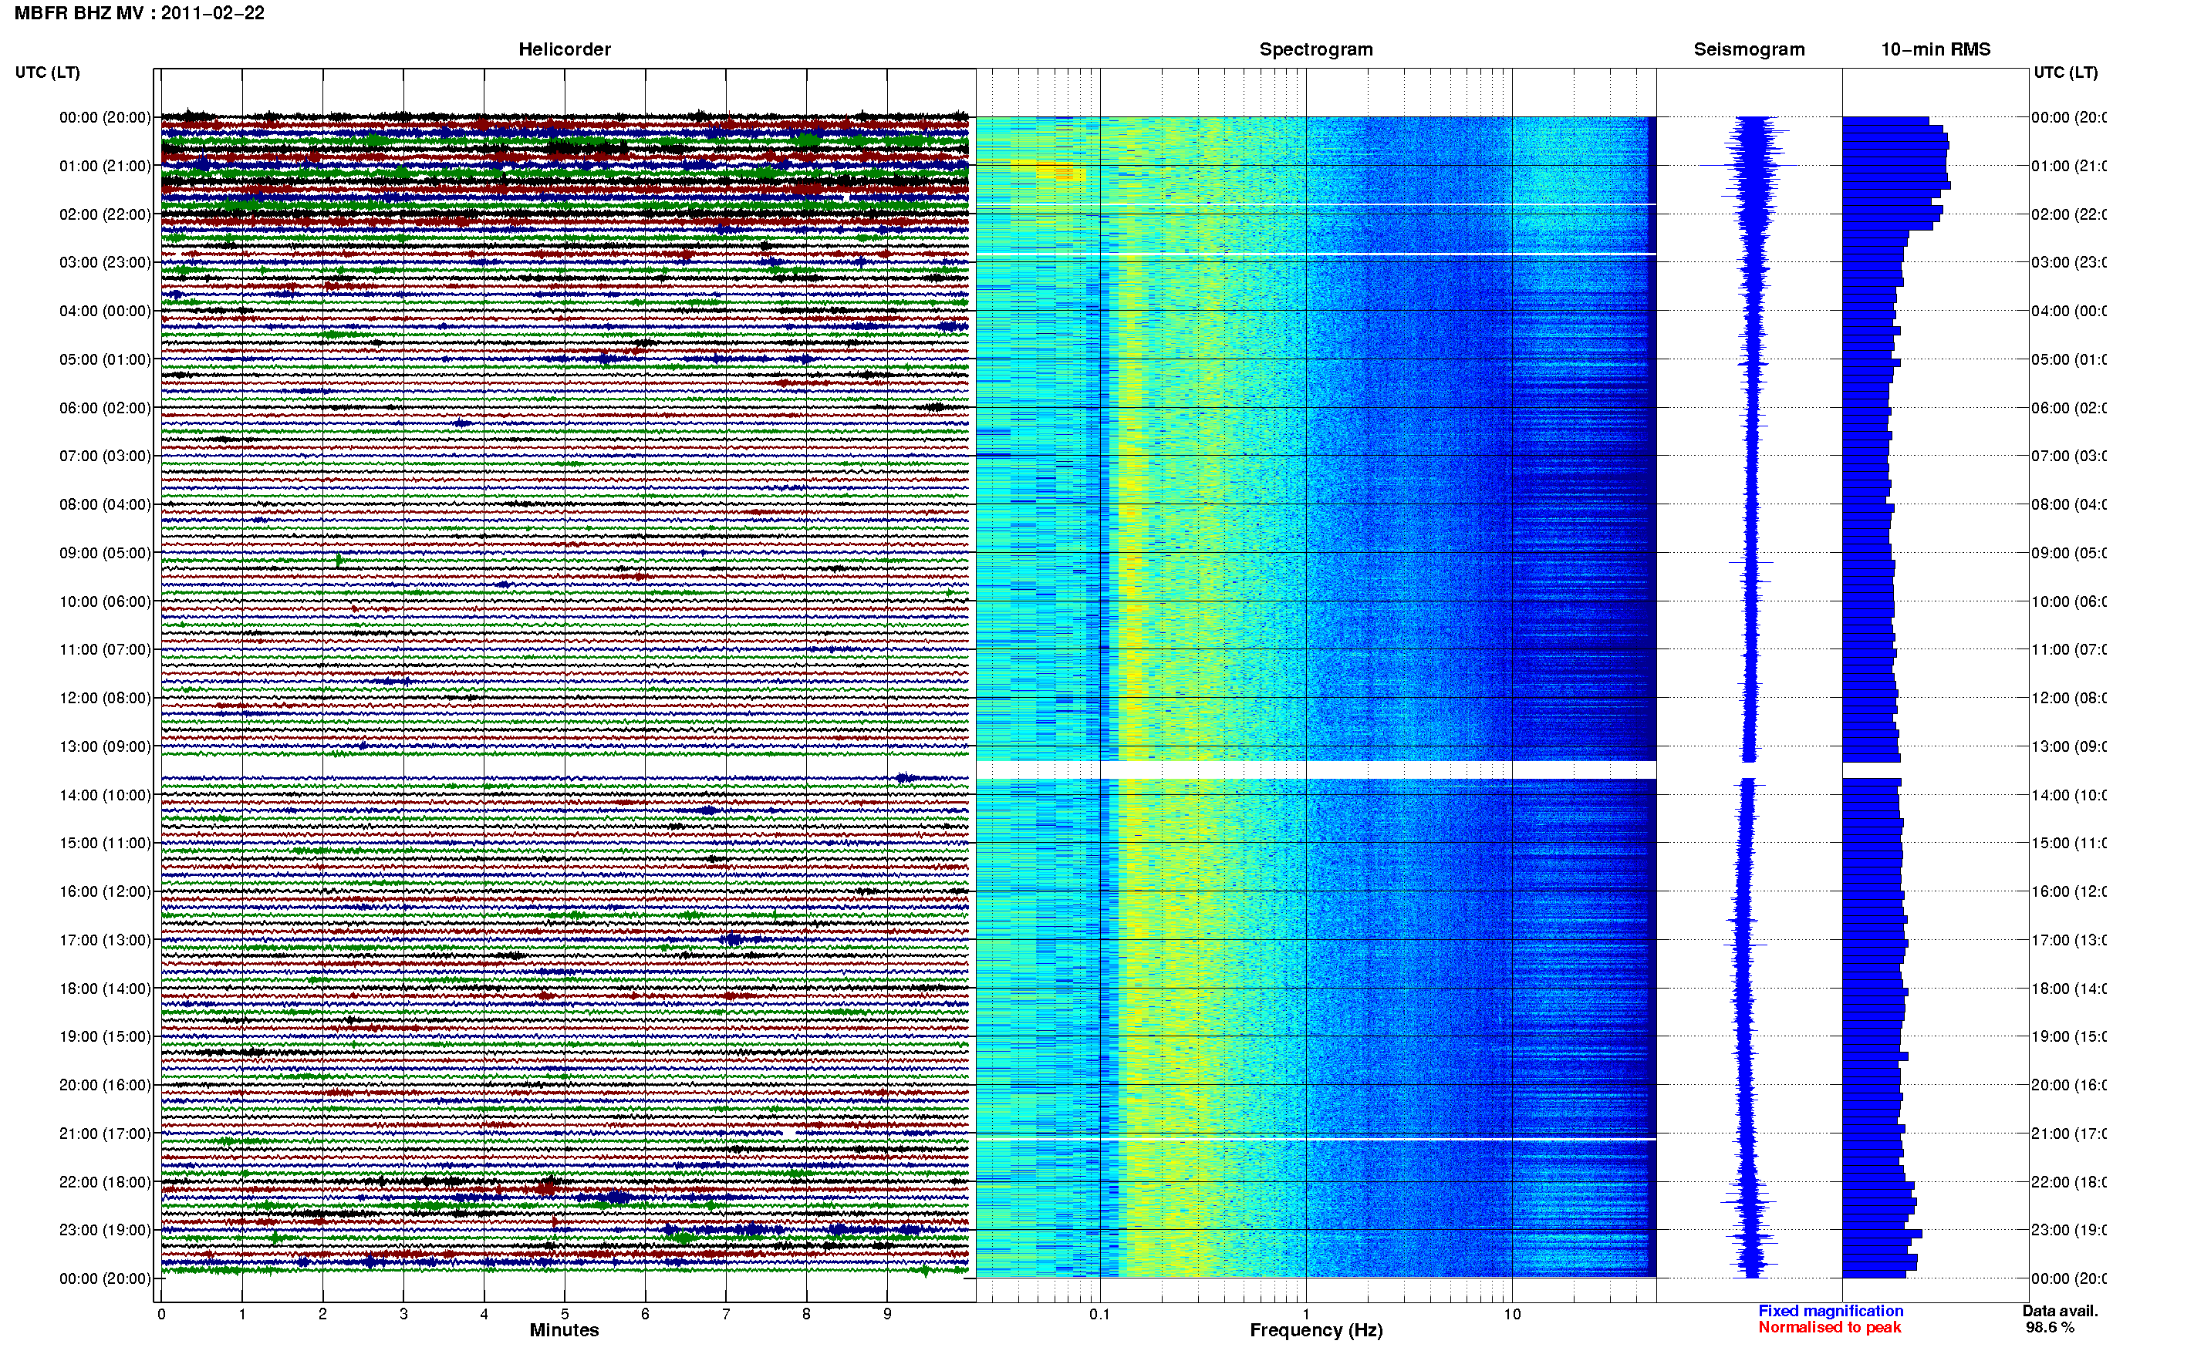
Task: Click the '12:00 (08:00)' left-axis time label
Action: click(105, 698)
